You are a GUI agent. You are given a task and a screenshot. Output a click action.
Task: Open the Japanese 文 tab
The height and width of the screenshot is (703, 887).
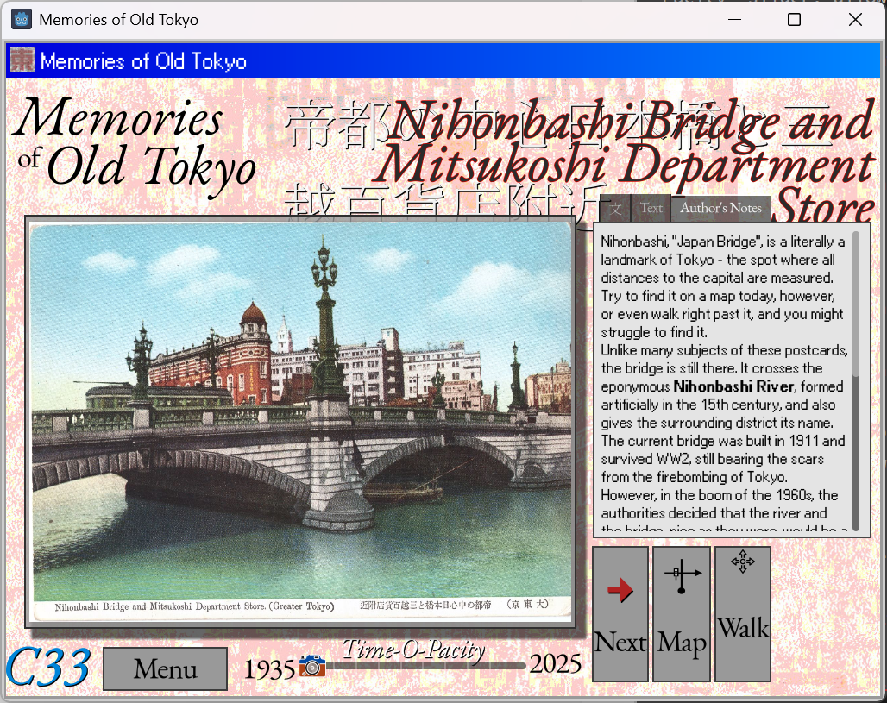click(615, 209)
